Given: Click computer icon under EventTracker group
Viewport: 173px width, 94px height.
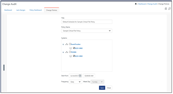Looking at the screenshot, I should pyautogui.click(x=71, y=48).
